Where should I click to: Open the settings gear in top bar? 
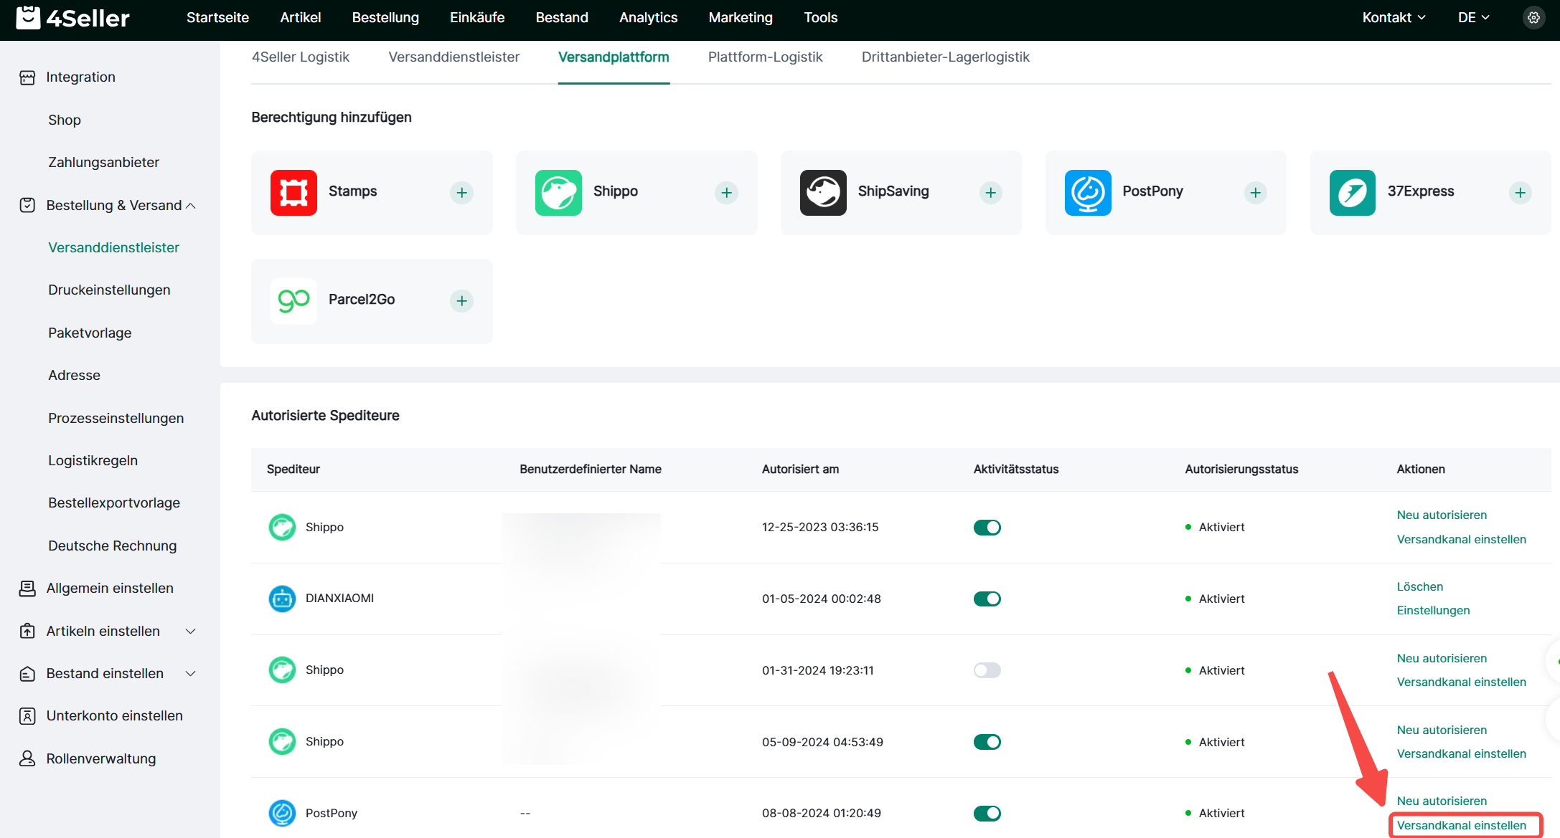1533,17
